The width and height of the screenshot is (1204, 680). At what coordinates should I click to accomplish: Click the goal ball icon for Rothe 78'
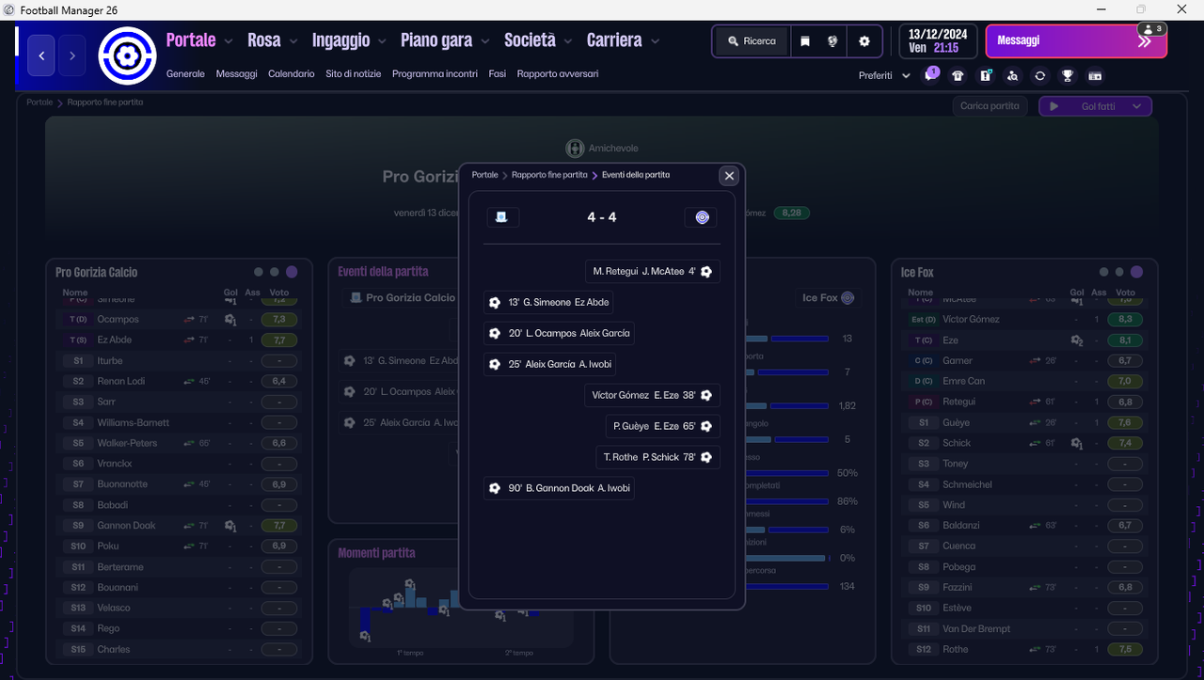pyautogui.click(x=706, y=457)
